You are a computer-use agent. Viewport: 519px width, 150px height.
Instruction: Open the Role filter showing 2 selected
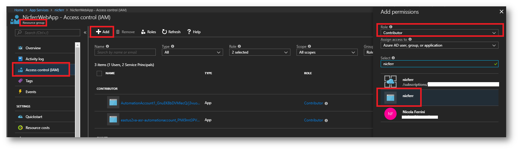coord(260,52)
